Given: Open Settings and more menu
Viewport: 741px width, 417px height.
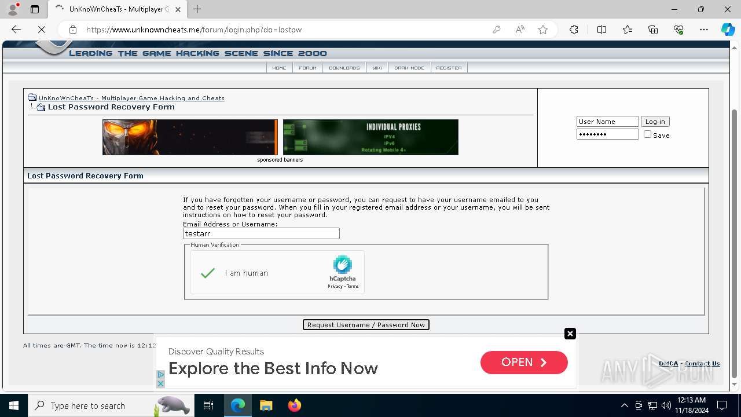Looking at the screenshot, I should coord(704,30).
